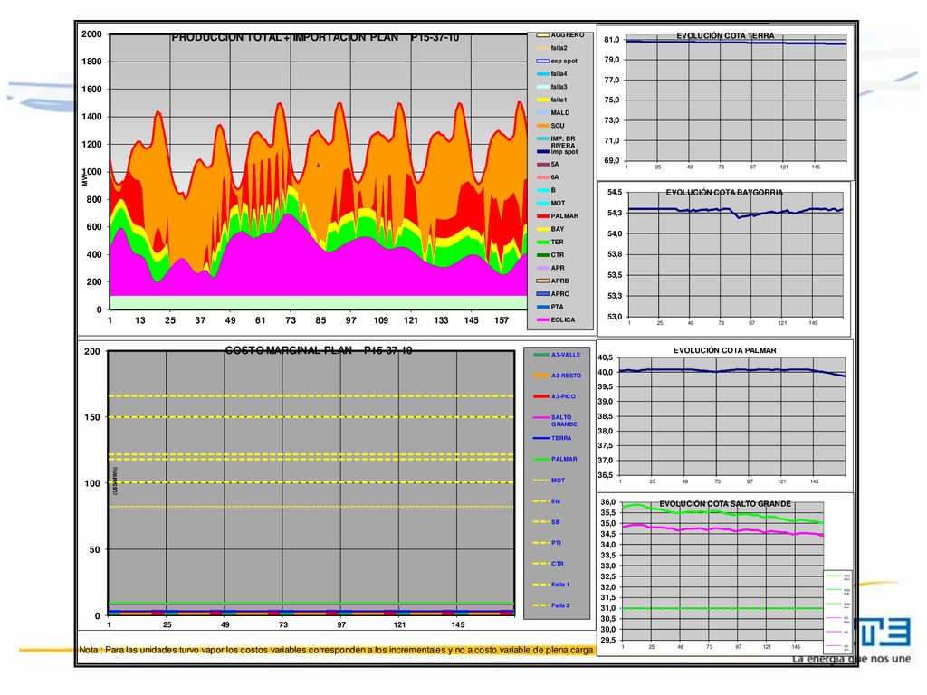Click the 54,5 y-axis label on Baygorria chart
Image resolution: width=927 pixels, height=695 pixels.
point(615,192)
